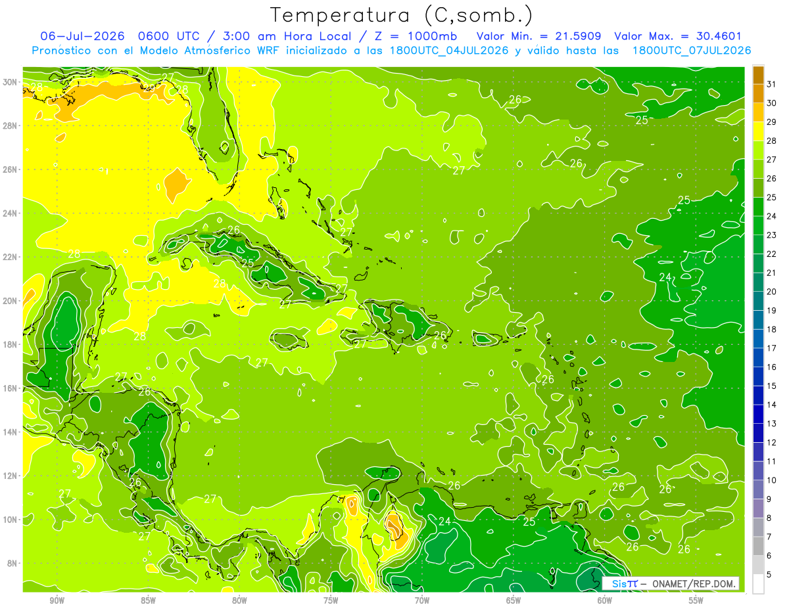Click the latitude axis label "20N"
The height and width of the screenshot is (609, 789).
tap(11, 301)
